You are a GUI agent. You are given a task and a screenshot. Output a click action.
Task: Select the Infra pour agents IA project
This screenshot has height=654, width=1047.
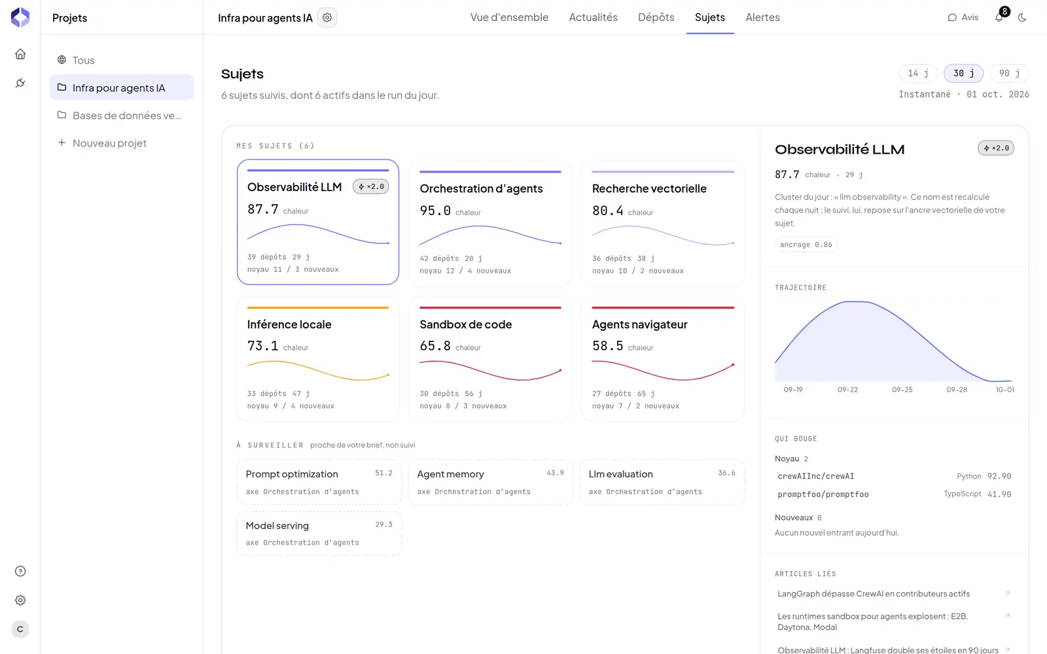pos(122,88)
